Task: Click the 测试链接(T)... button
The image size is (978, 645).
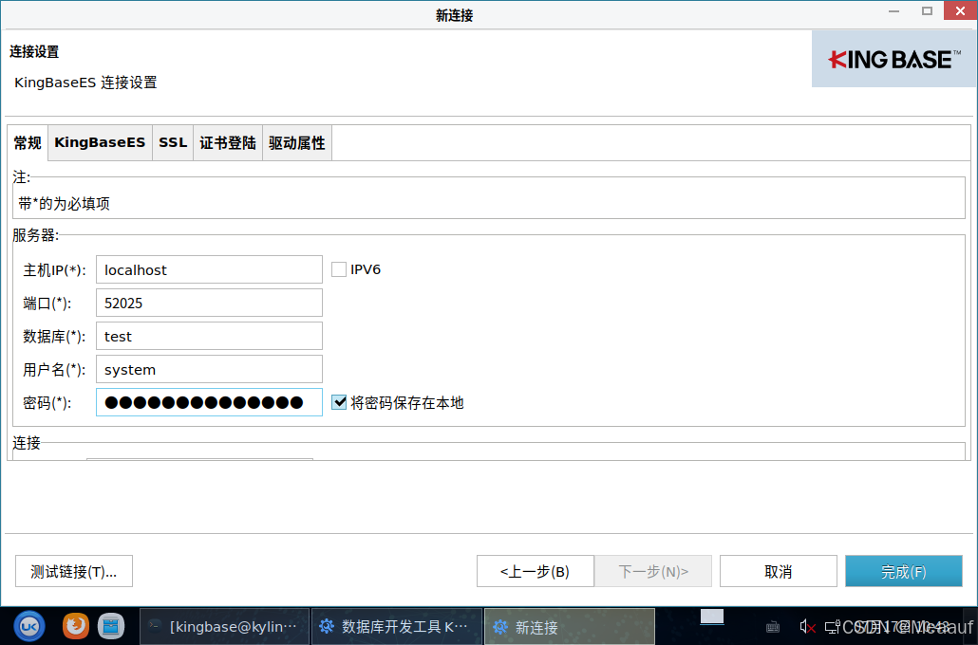Action: point(74,571)
